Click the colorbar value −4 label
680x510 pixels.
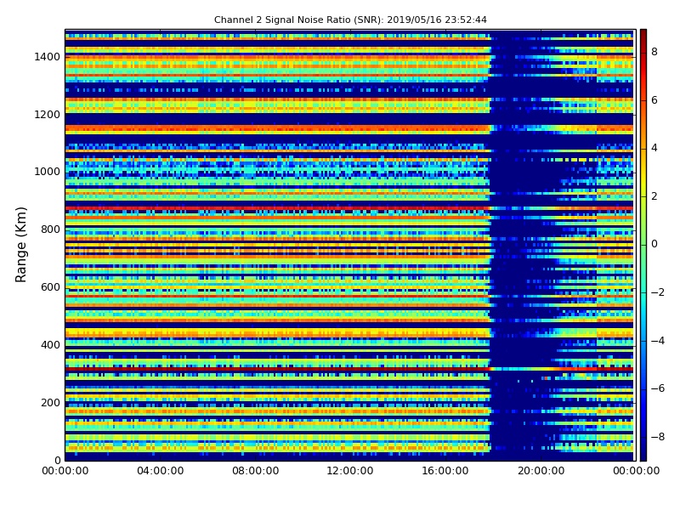tap(658, 341)
